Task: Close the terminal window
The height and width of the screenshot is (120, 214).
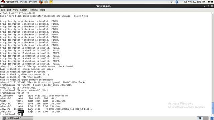Action: (x=212, y=6)
